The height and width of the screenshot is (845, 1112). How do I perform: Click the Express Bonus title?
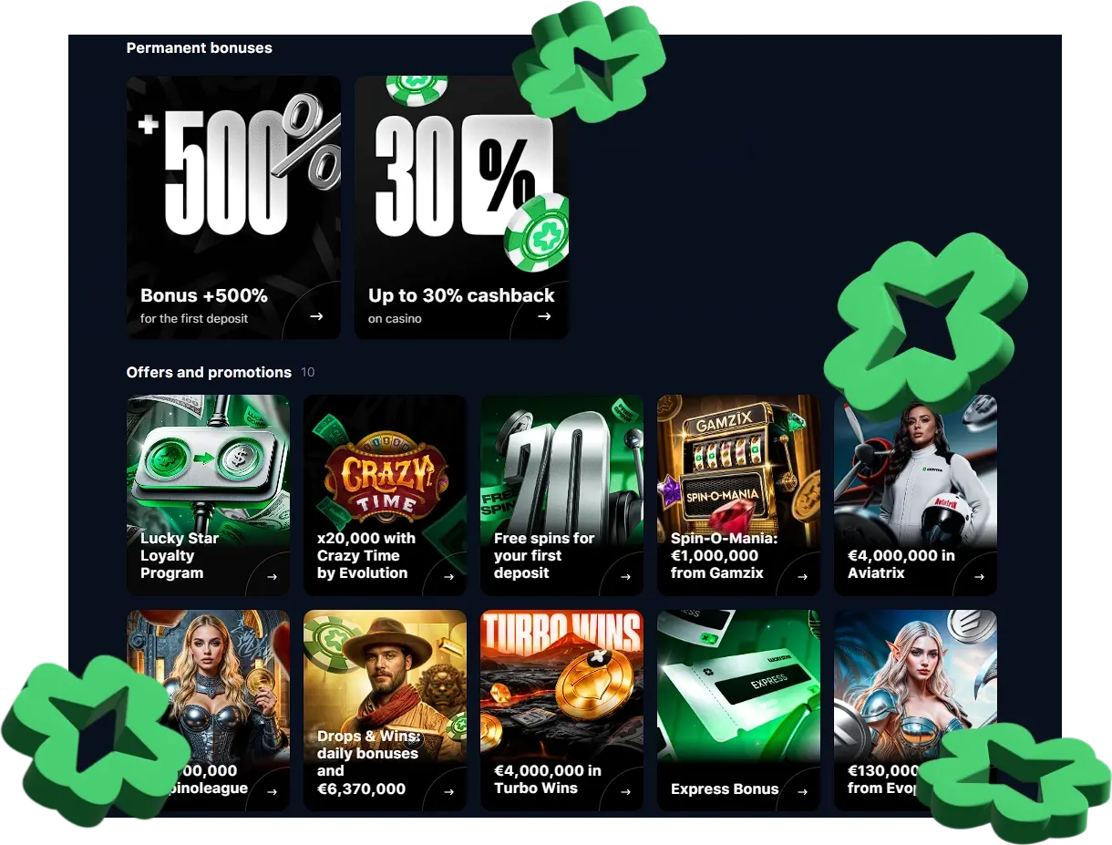point(725,788)
